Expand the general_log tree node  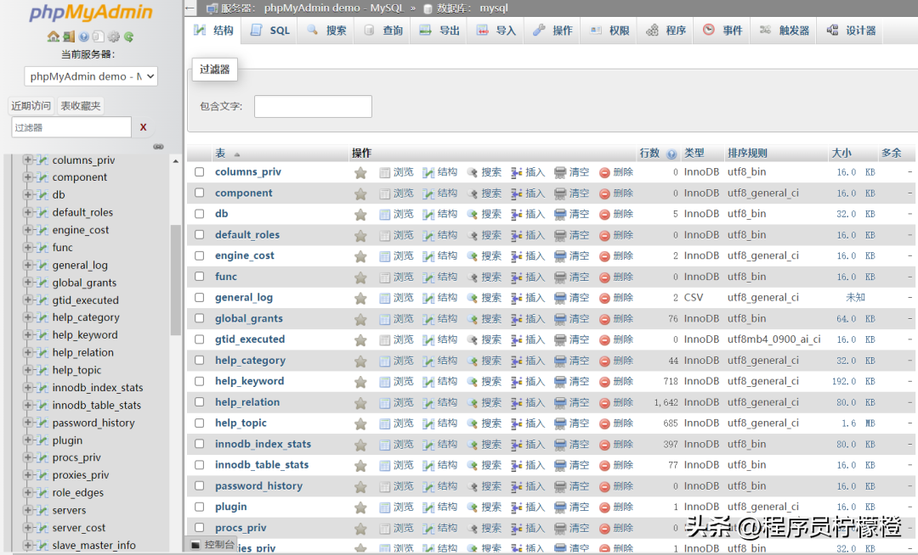pyautogui.click(x=28, y=265)
